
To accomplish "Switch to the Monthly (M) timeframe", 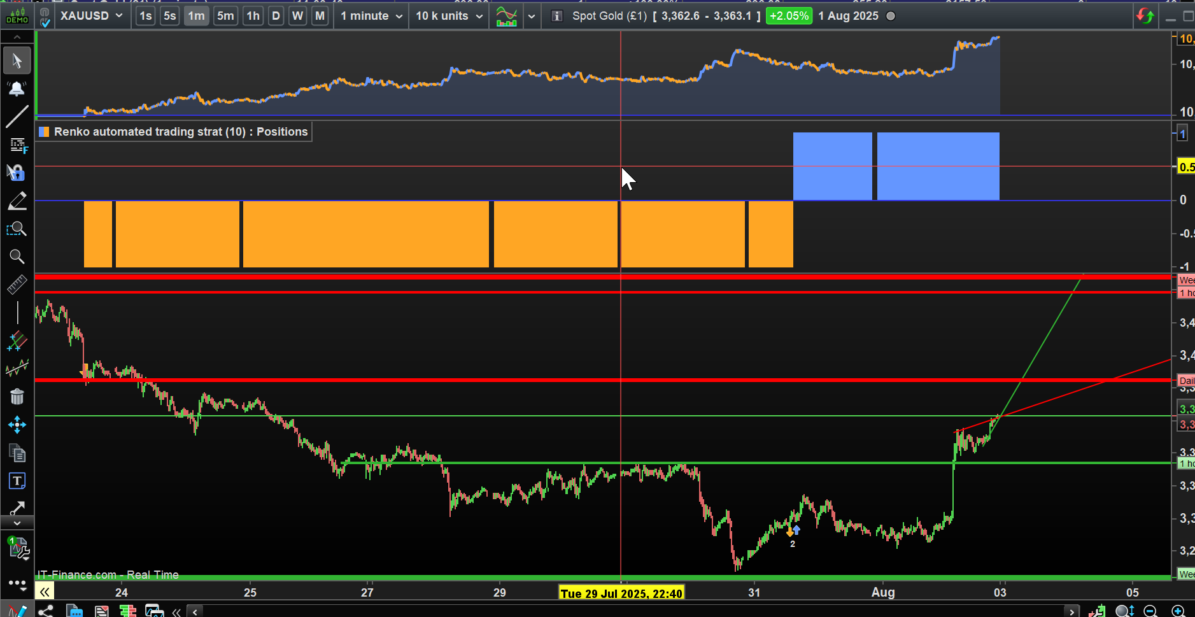I will point(320,16).
